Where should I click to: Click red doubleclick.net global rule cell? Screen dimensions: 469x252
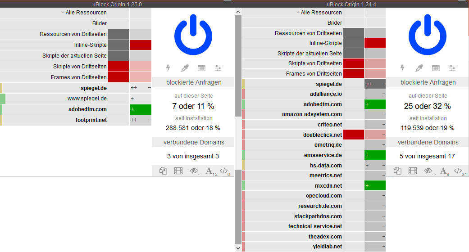pyautogui.click(x=354, y=135)
